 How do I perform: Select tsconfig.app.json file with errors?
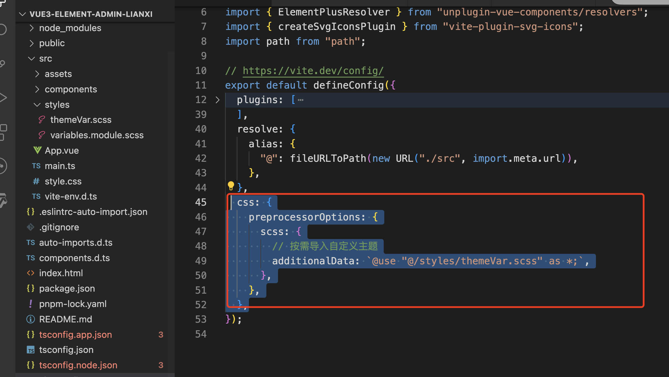click(75, 335)
